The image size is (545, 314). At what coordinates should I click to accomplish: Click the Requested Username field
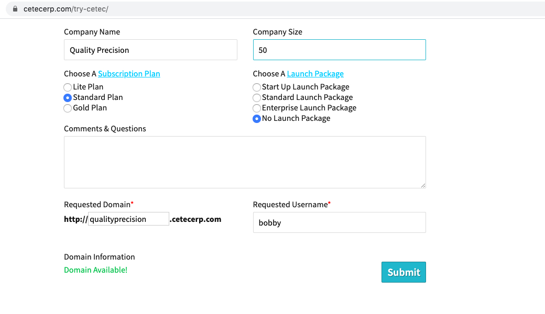coord(339,222)
